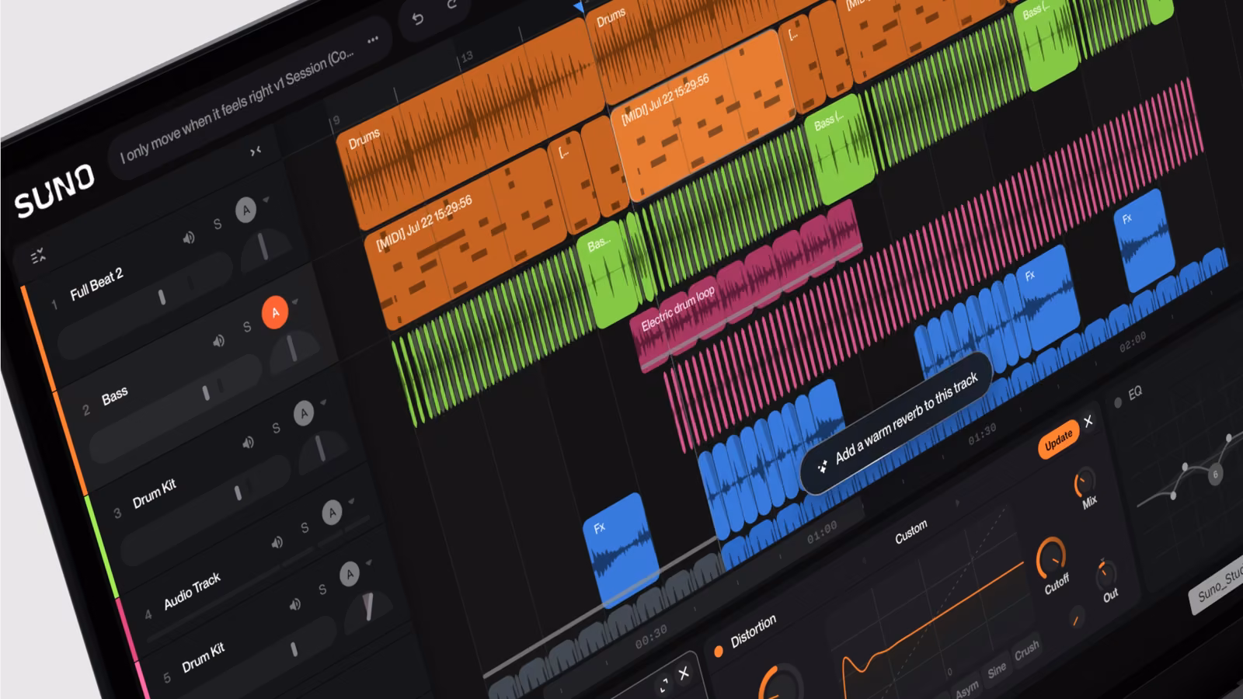Open the dropdown arrow beside track 3 Drum Kit's A
This screenshot has width=1243, height=699.
click(323, 403)
